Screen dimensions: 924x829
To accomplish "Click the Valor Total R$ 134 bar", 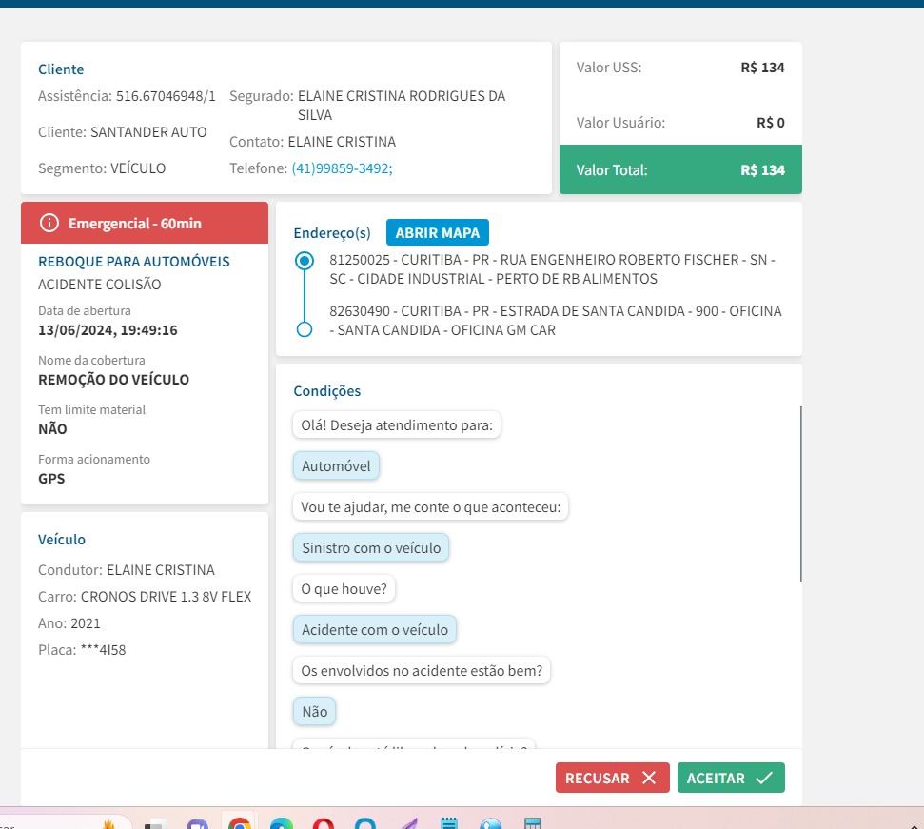I will point(680,169).
